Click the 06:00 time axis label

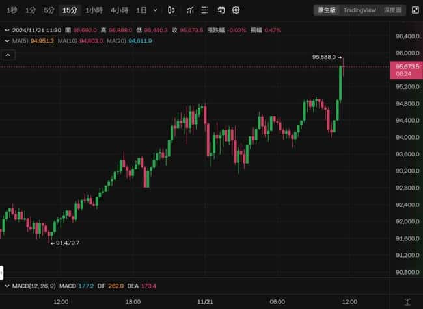click(277, 302)
